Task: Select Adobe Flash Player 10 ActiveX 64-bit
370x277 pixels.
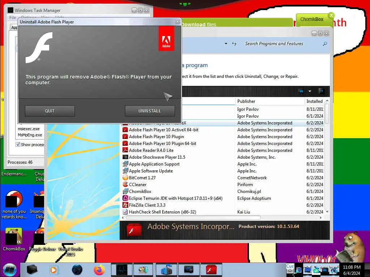Action: (x=223, y=130)
